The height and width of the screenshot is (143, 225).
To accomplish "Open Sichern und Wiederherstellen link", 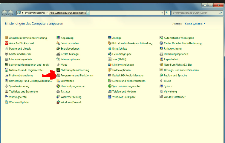I will click(x=129, y=81).
